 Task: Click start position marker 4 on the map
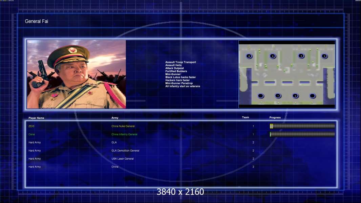pyautogui.click(x=301, y=56)
